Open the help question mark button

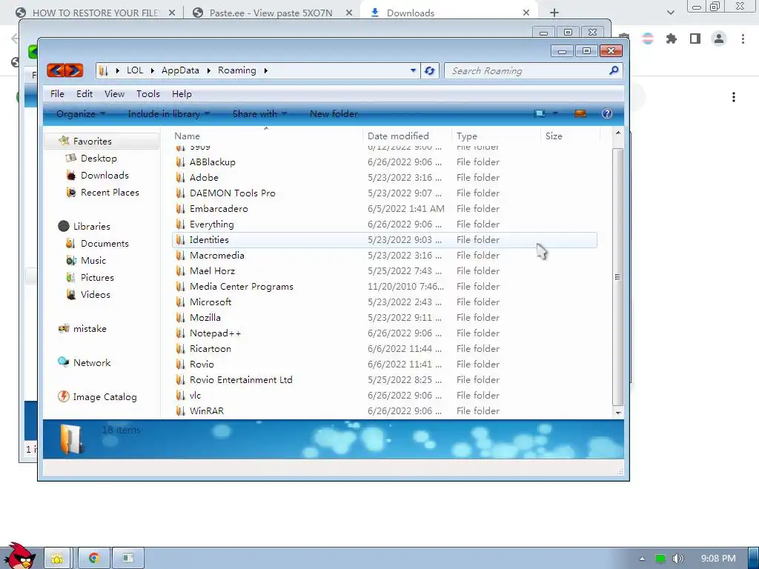tap(606, 113)
